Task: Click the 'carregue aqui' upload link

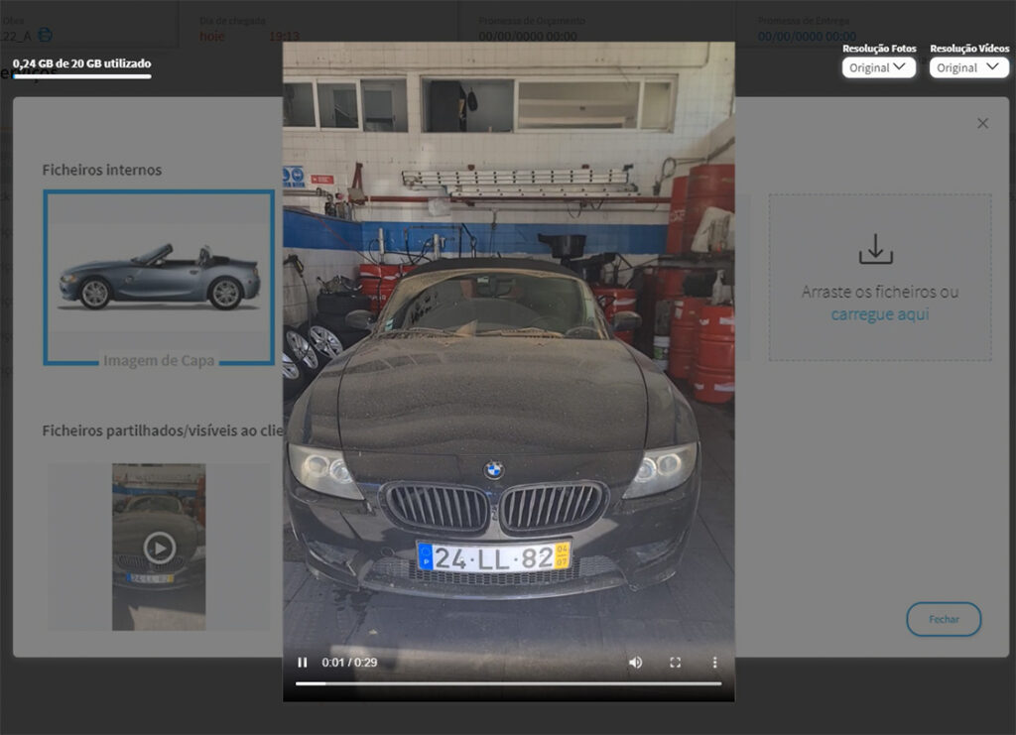Action: coord(879,314)
